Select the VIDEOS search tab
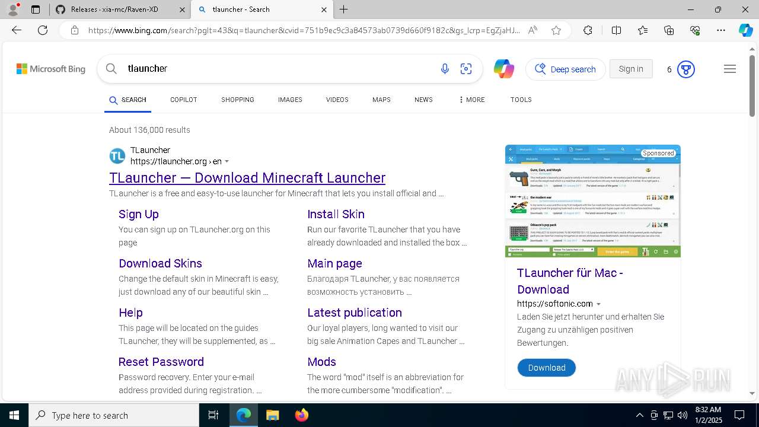Screen dimensions: 759x427 (x=337, y=100)
